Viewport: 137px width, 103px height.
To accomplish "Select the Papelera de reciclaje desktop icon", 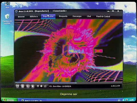I will pyautogui.click(x=7, y=19).
